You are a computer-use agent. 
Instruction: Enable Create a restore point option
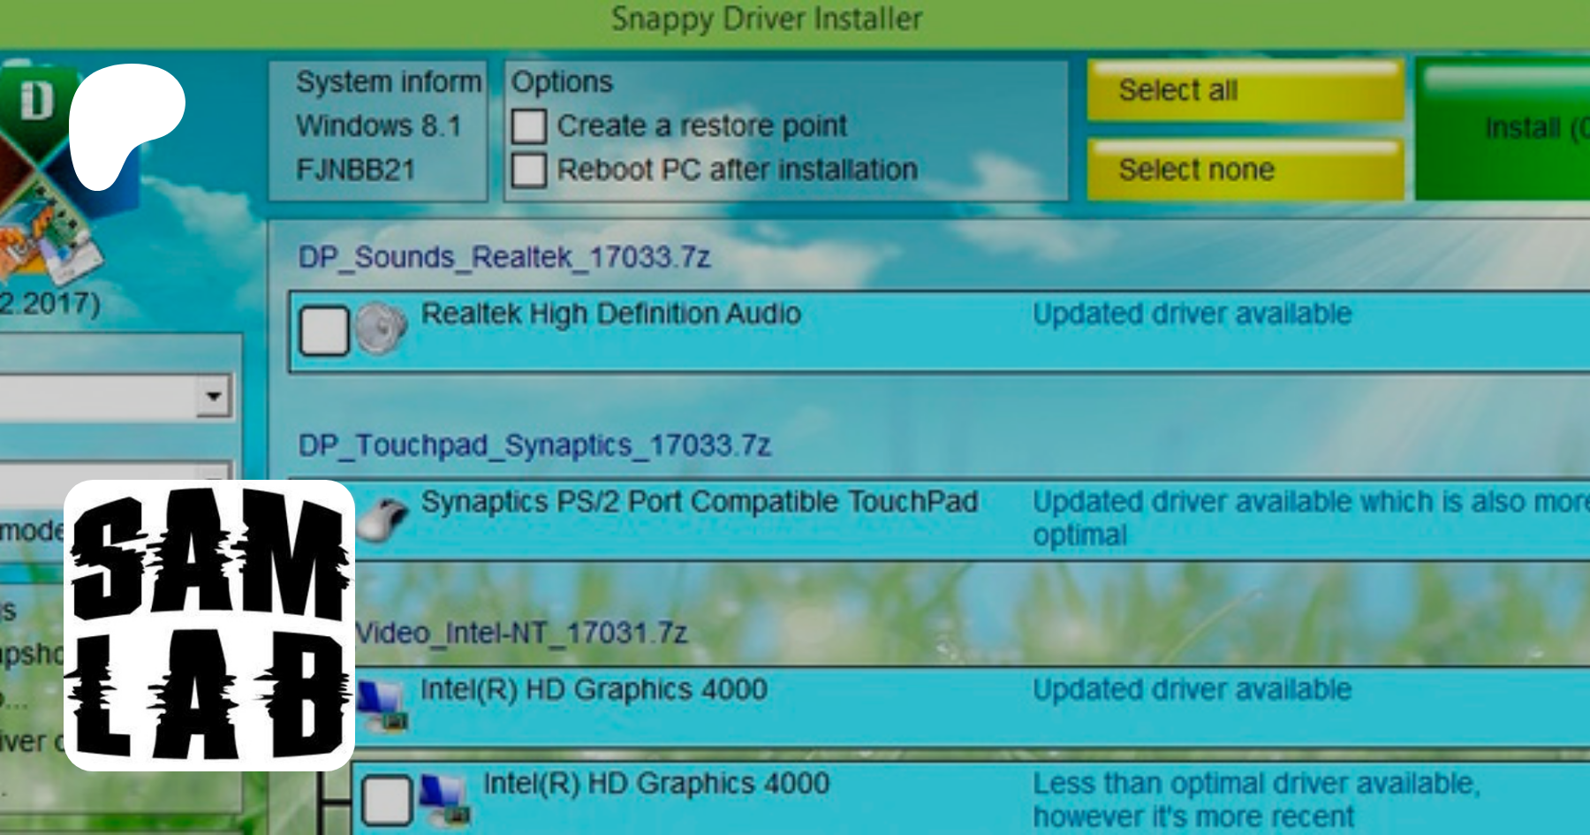point(529,126)
